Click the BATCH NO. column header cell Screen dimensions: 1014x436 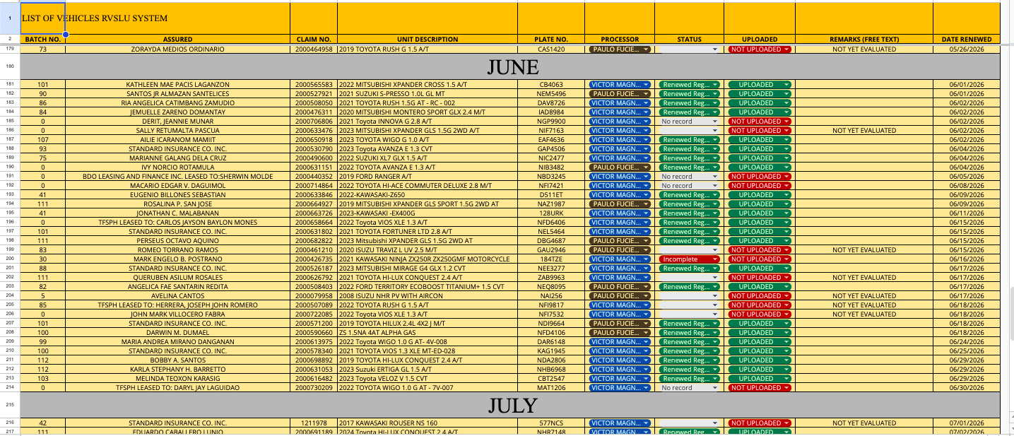click(x=43, y=40)
